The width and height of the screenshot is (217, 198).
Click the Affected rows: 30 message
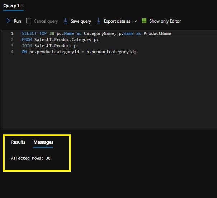point(31,158)
